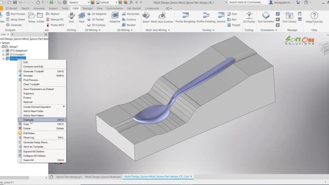Expand the [T1] Pocket1 tree node
The height and width of the screenshot is (185, 329).
(3, 54)
